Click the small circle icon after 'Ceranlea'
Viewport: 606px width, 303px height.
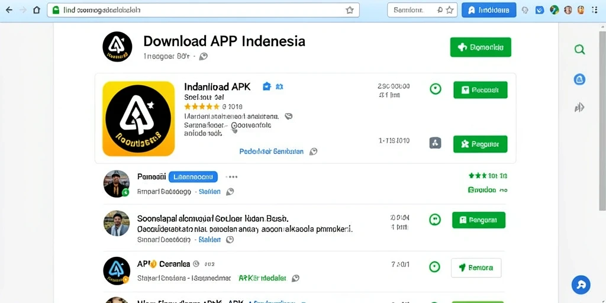[196, 264]
